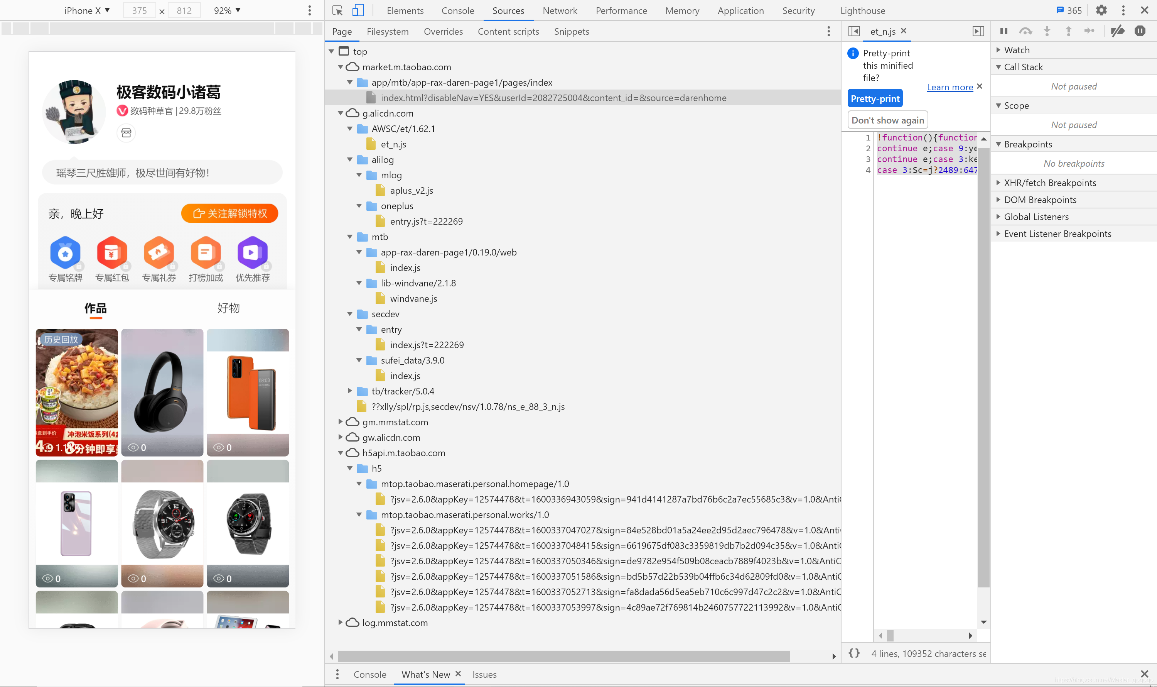
Task: Click the step out of function icon
Action: (x=1068, y=31)
